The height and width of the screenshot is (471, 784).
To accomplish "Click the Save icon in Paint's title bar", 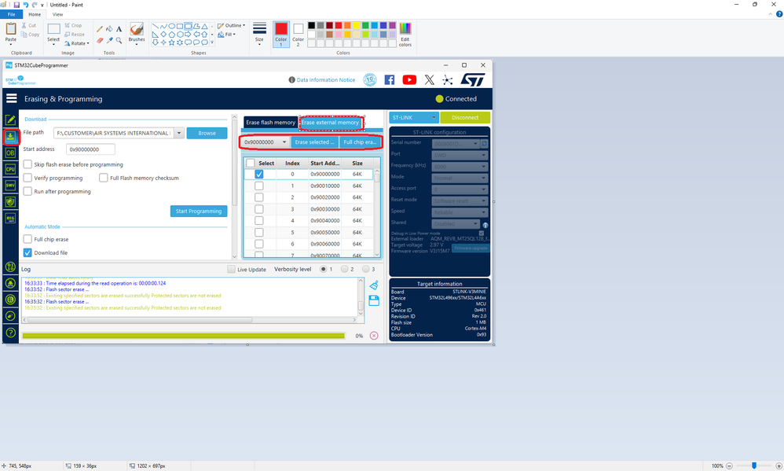I will (16, 5).
